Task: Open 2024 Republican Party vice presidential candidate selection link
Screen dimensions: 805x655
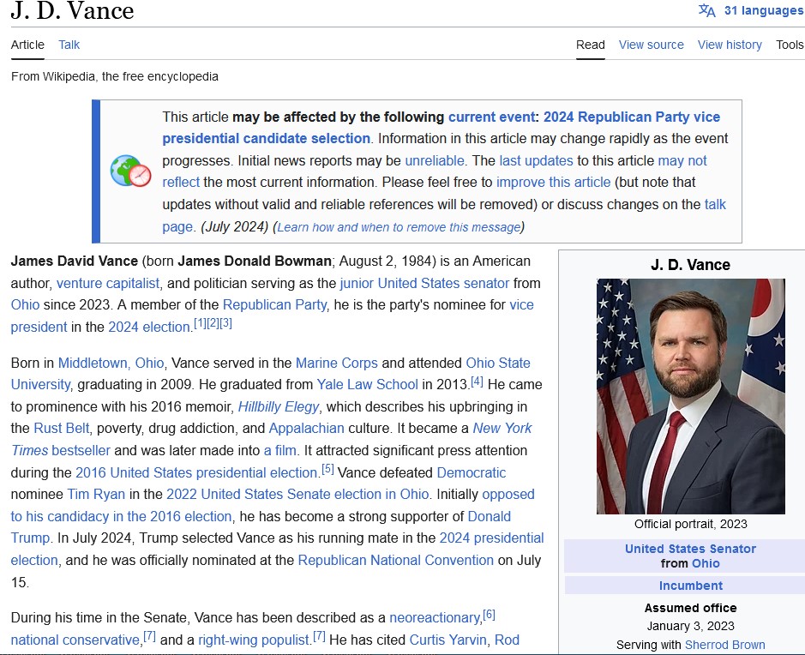Action: point(442,128)
